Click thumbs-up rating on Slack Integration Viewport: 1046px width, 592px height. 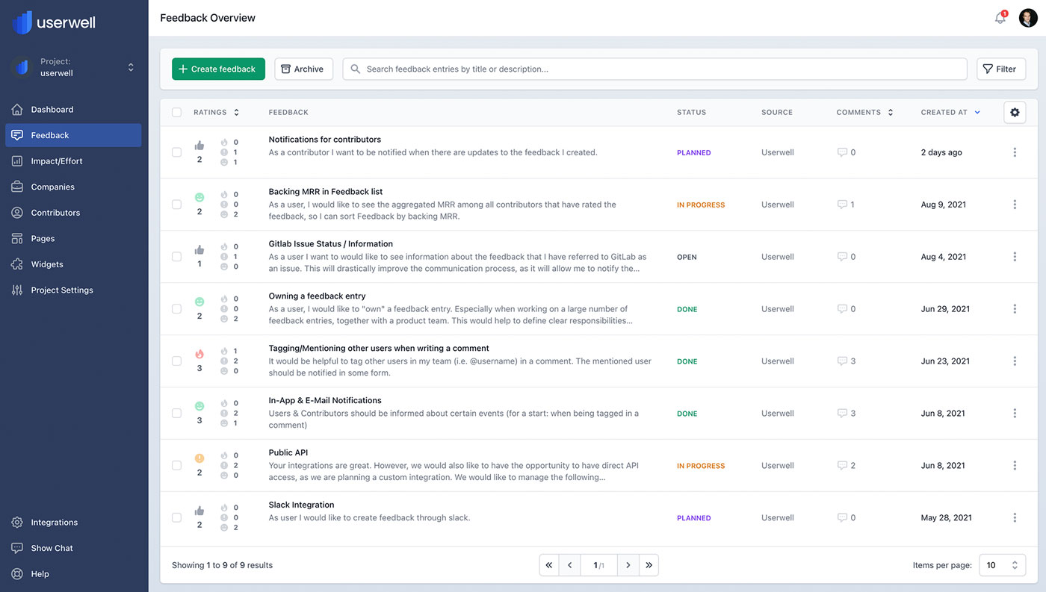(x=199, y=511)
